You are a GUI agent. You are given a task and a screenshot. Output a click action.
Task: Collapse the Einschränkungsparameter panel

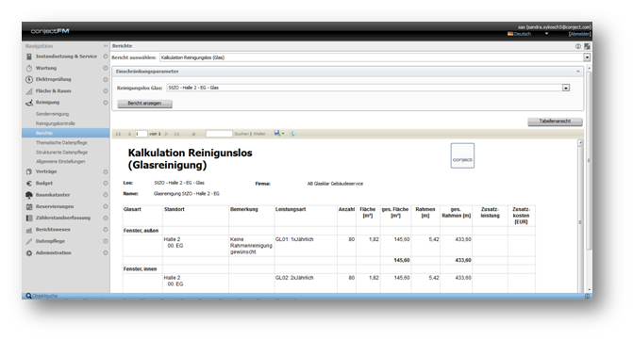[577, 72]
